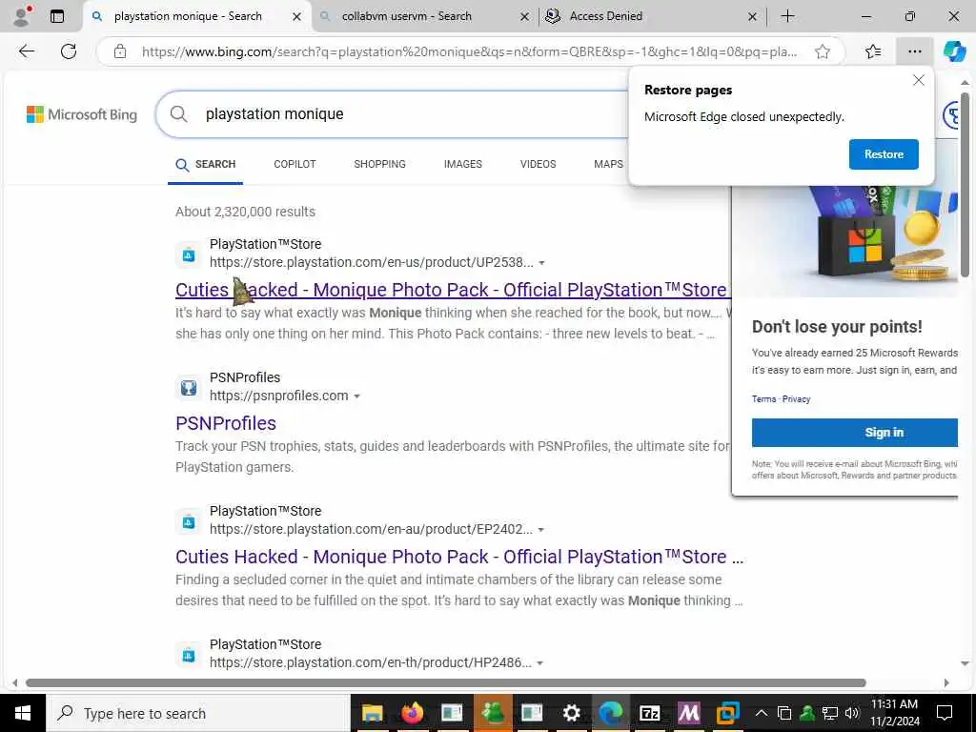Open the Favorites list icon
The width and height of the screenshot is (976, 732).
coord(873,51)
